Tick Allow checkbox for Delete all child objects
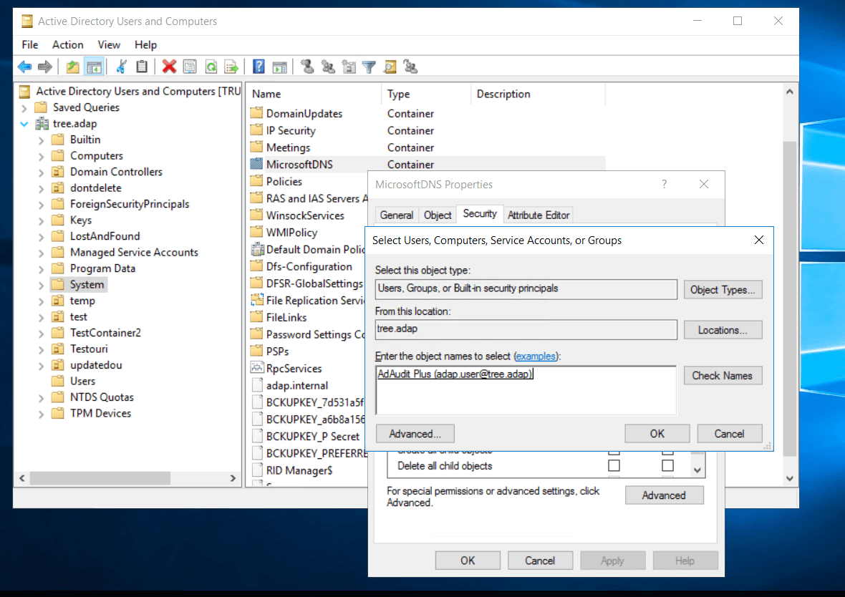Viewport: 845px width, 597px height. pos(614,466)
